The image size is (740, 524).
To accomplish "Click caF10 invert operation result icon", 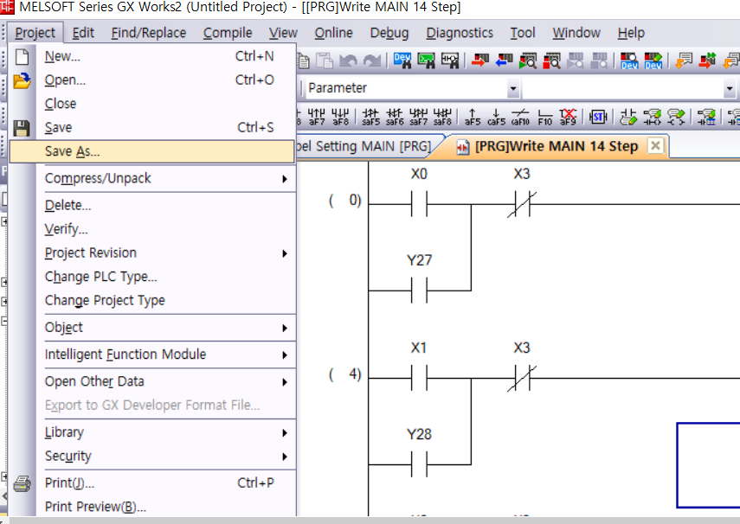I will [520, 117].
